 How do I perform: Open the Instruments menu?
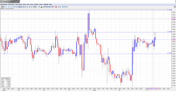4,4
